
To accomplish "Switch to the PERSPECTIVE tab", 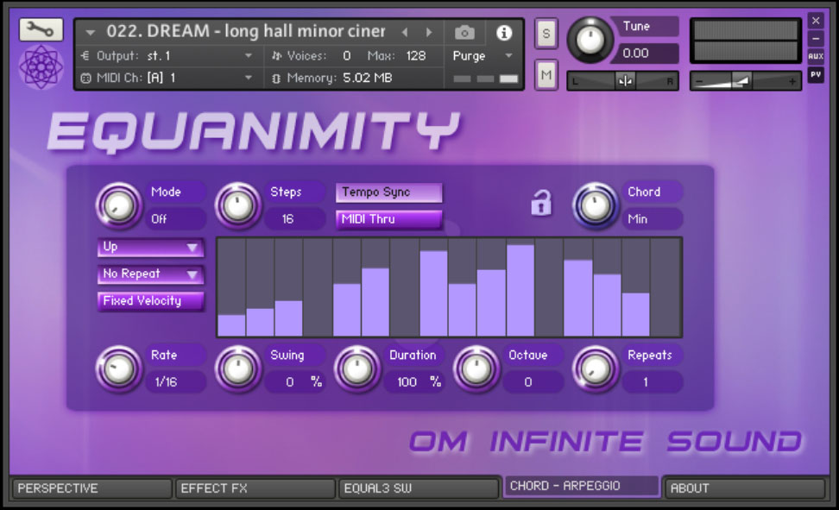I will [x=91, y=488].
